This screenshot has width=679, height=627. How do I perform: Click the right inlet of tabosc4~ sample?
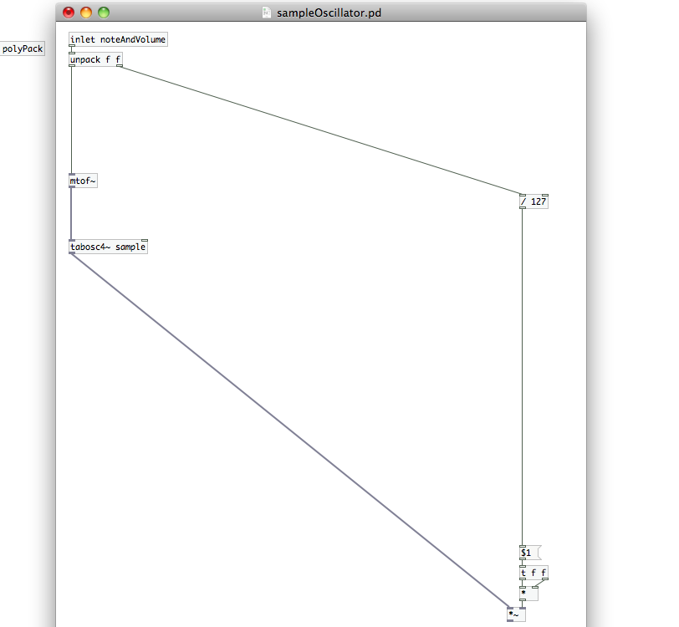145,242
